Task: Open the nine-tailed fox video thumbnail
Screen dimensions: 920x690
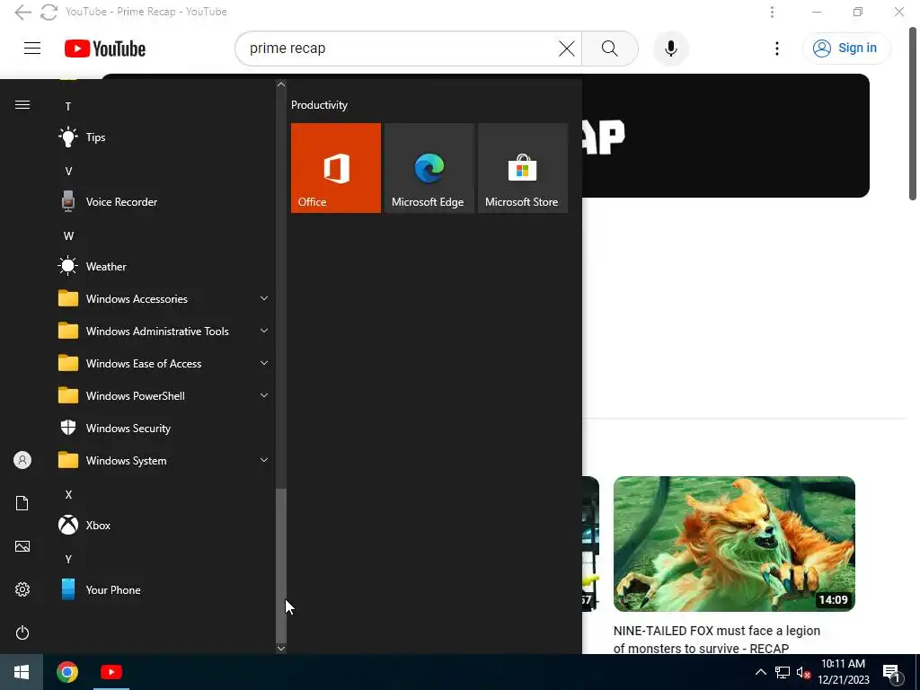Action: 734,544
